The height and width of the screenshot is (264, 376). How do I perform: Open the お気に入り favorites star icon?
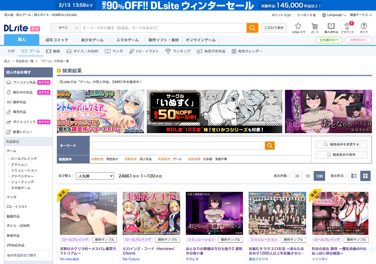[298, 28]
